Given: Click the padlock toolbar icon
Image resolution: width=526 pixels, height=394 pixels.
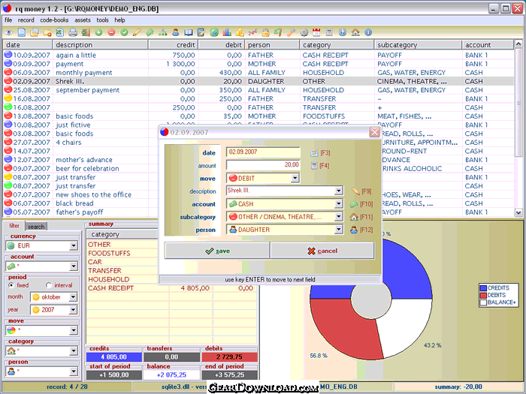Looking at the screenshot, I should pos(265,32).
